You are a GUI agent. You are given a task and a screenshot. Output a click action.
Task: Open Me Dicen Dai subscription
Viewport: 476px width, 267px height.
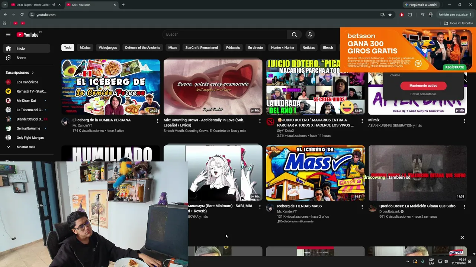26,100
